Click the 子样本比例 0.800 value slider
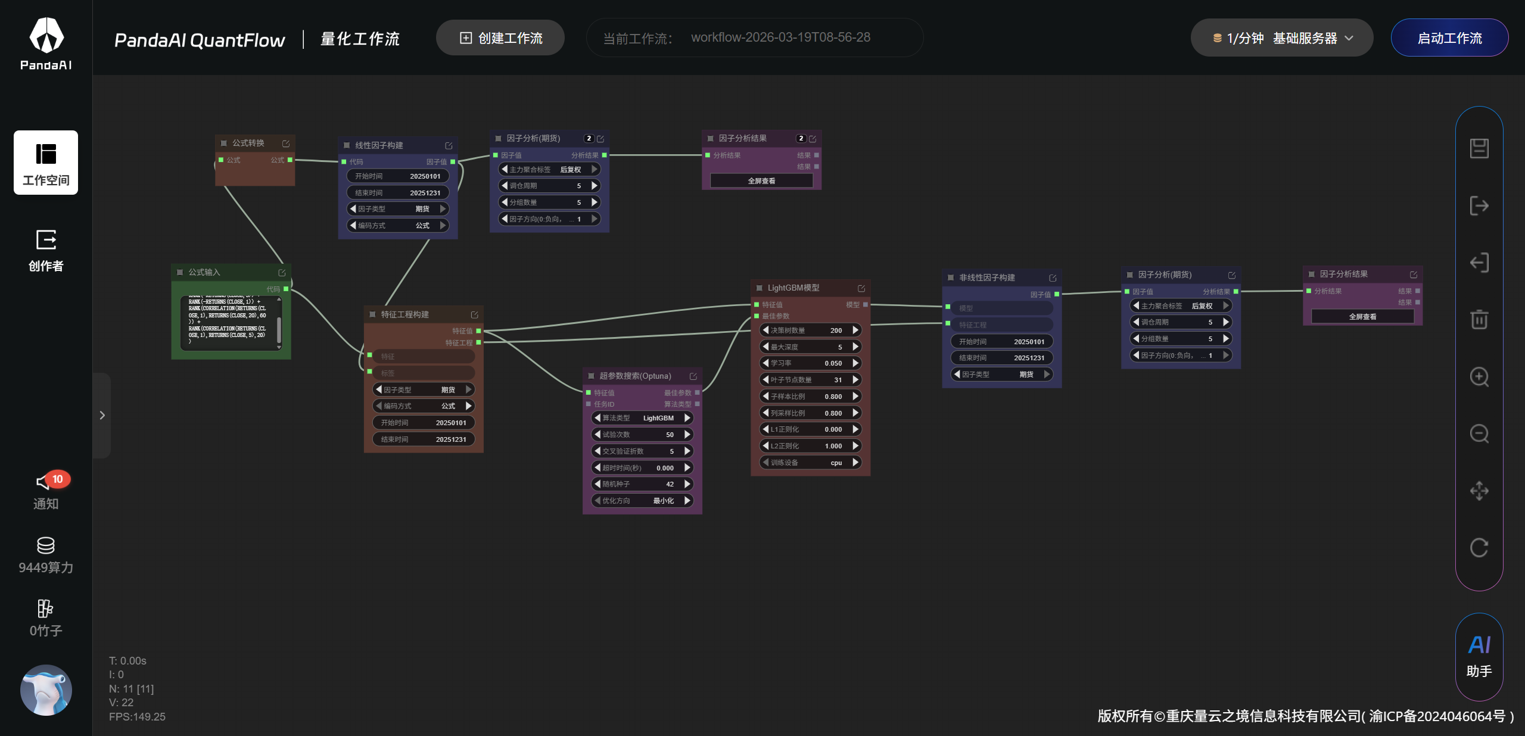 (811, 397)
